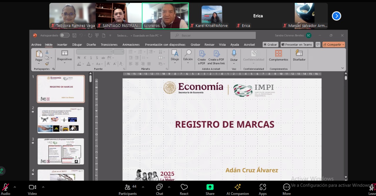Expand arrow next to Participants
Screen dimensions: 376x196
tap(143, 187)
